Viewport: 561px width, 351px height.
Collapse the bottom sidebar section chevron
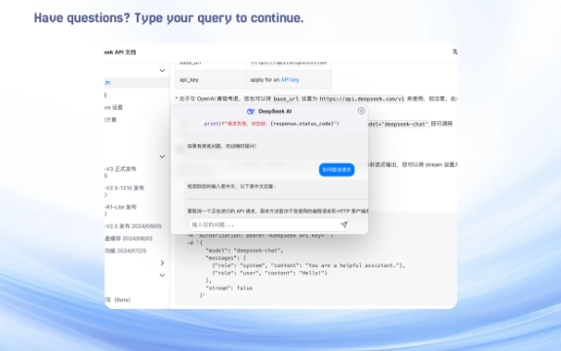[162, 275]
